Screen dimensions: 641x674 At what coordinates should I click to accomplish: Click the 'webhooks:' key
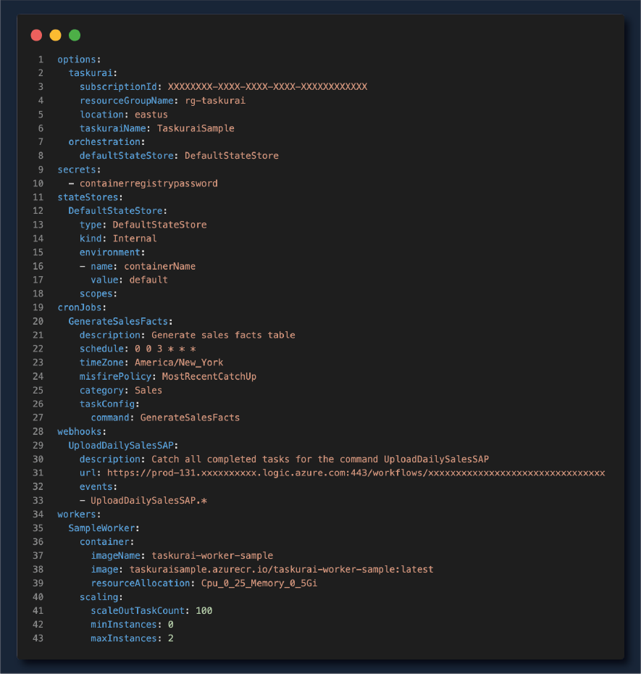82,431
